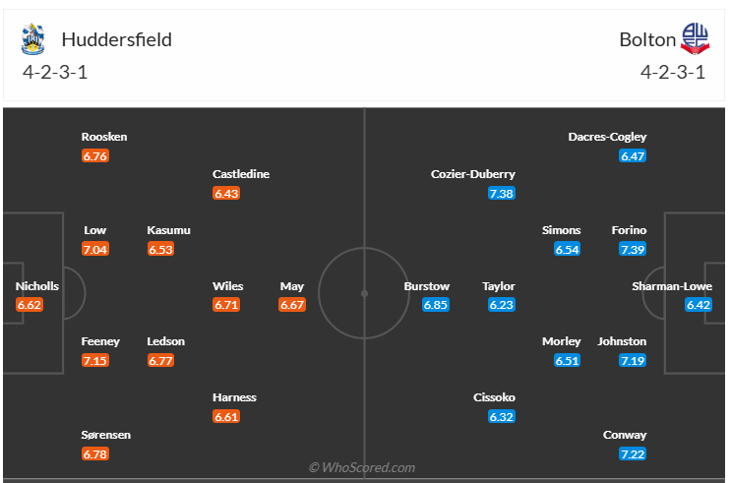
Task: Select player Sørensen on the pitch
Action: point(106,435)
